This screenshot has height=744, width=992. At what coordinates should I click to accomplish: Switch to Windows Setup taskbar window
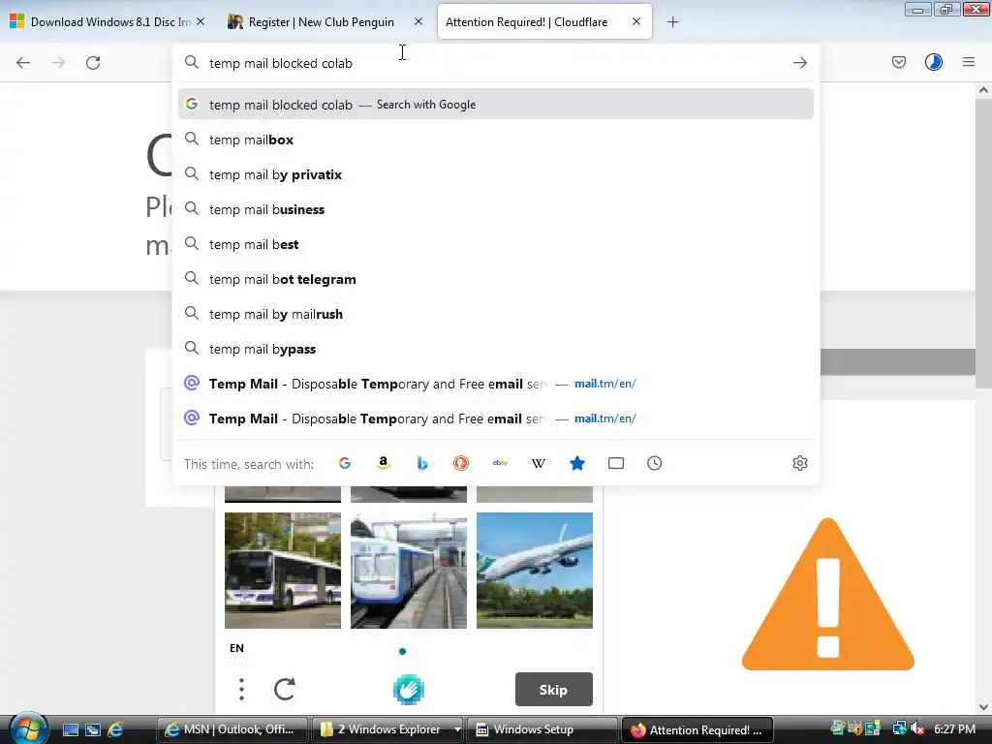pos(542,729)
